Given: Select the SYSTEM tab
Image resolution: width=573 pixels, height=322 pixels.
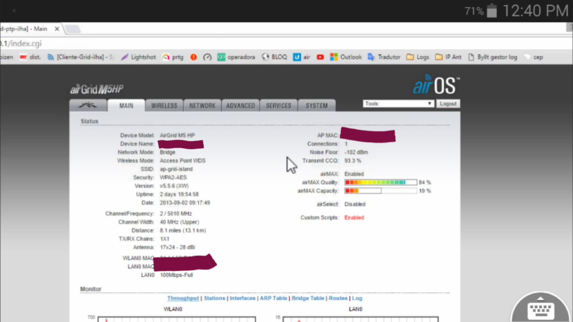Looking at the screenshot, I should [x=316, y=106].
